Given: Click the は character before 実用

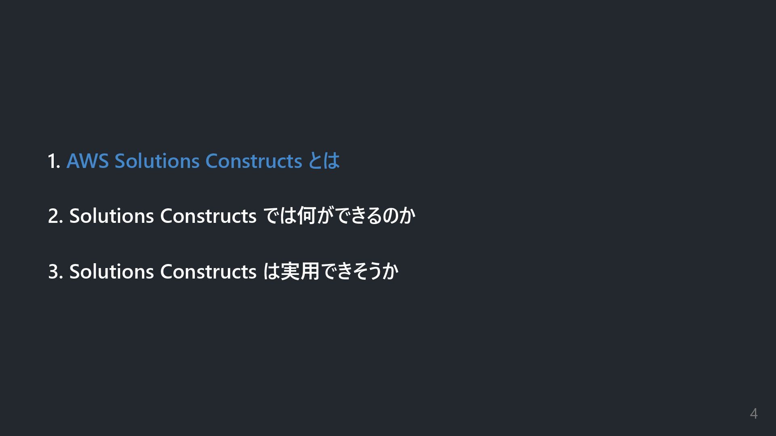Looking at the screenshot, I should (271, 271).
